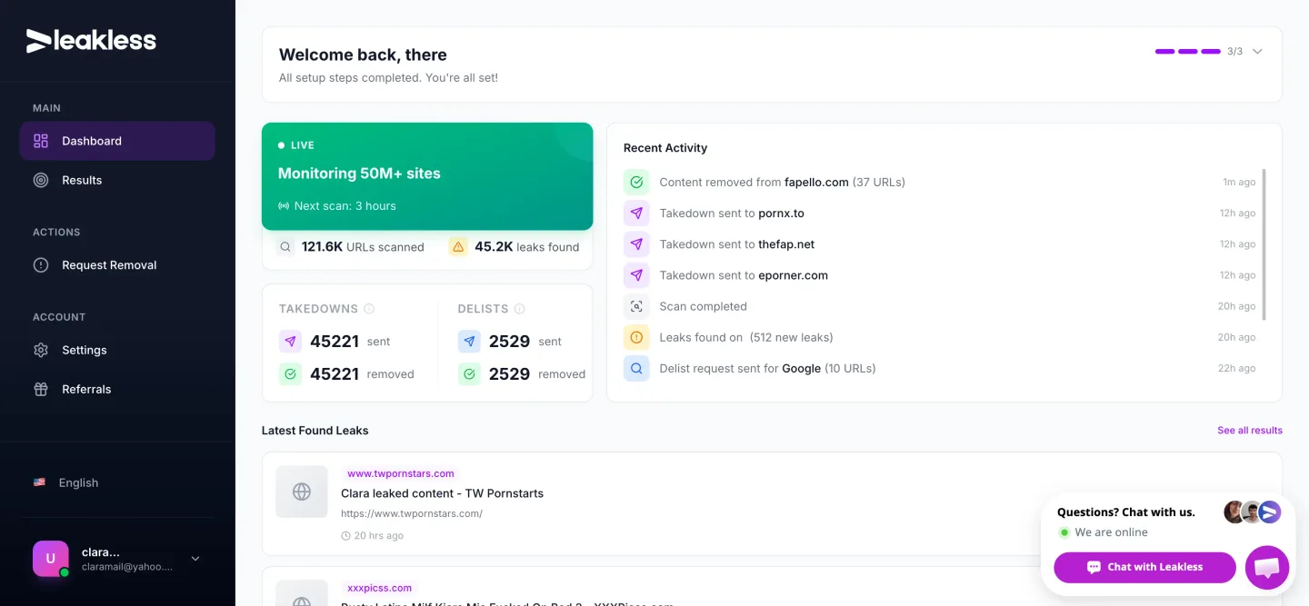Click 'Content removed from fapello.com' row text
Image resolution: width=1309 pixels, height=606 pixels.
point(782,182)
